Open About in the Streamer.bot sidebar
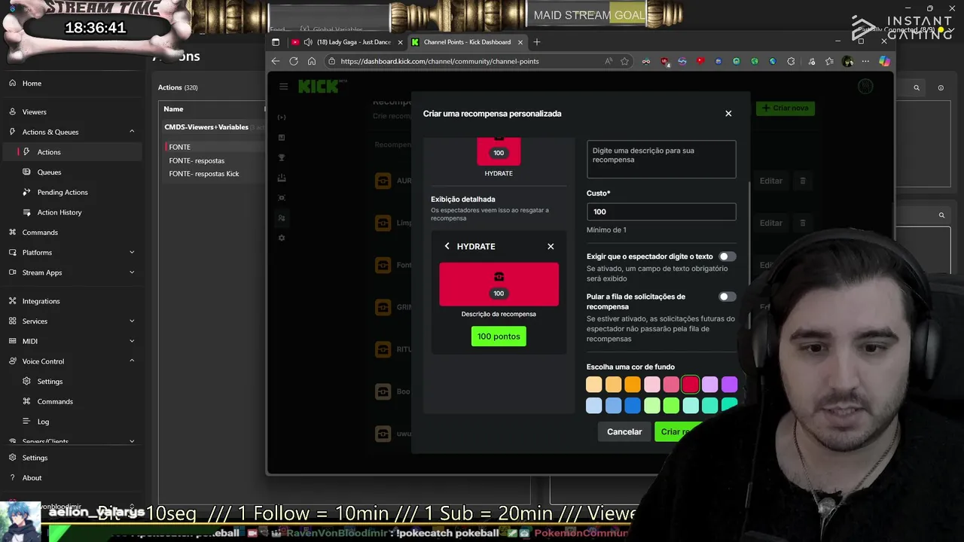This screenshot has height=542, width=964. click(32, 478)
